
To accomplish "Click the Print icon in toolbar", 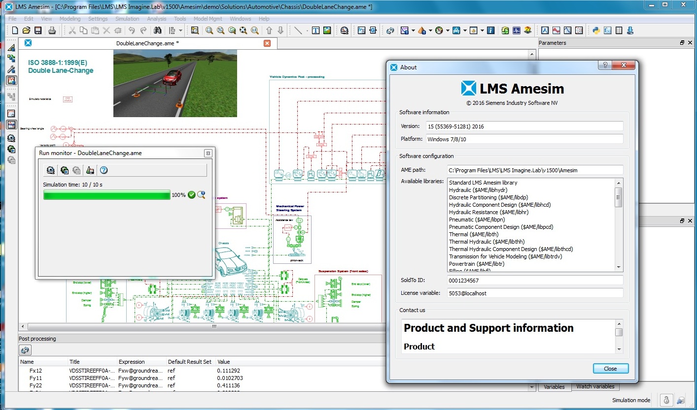I will pyautogui.click(x=52, y=31).
